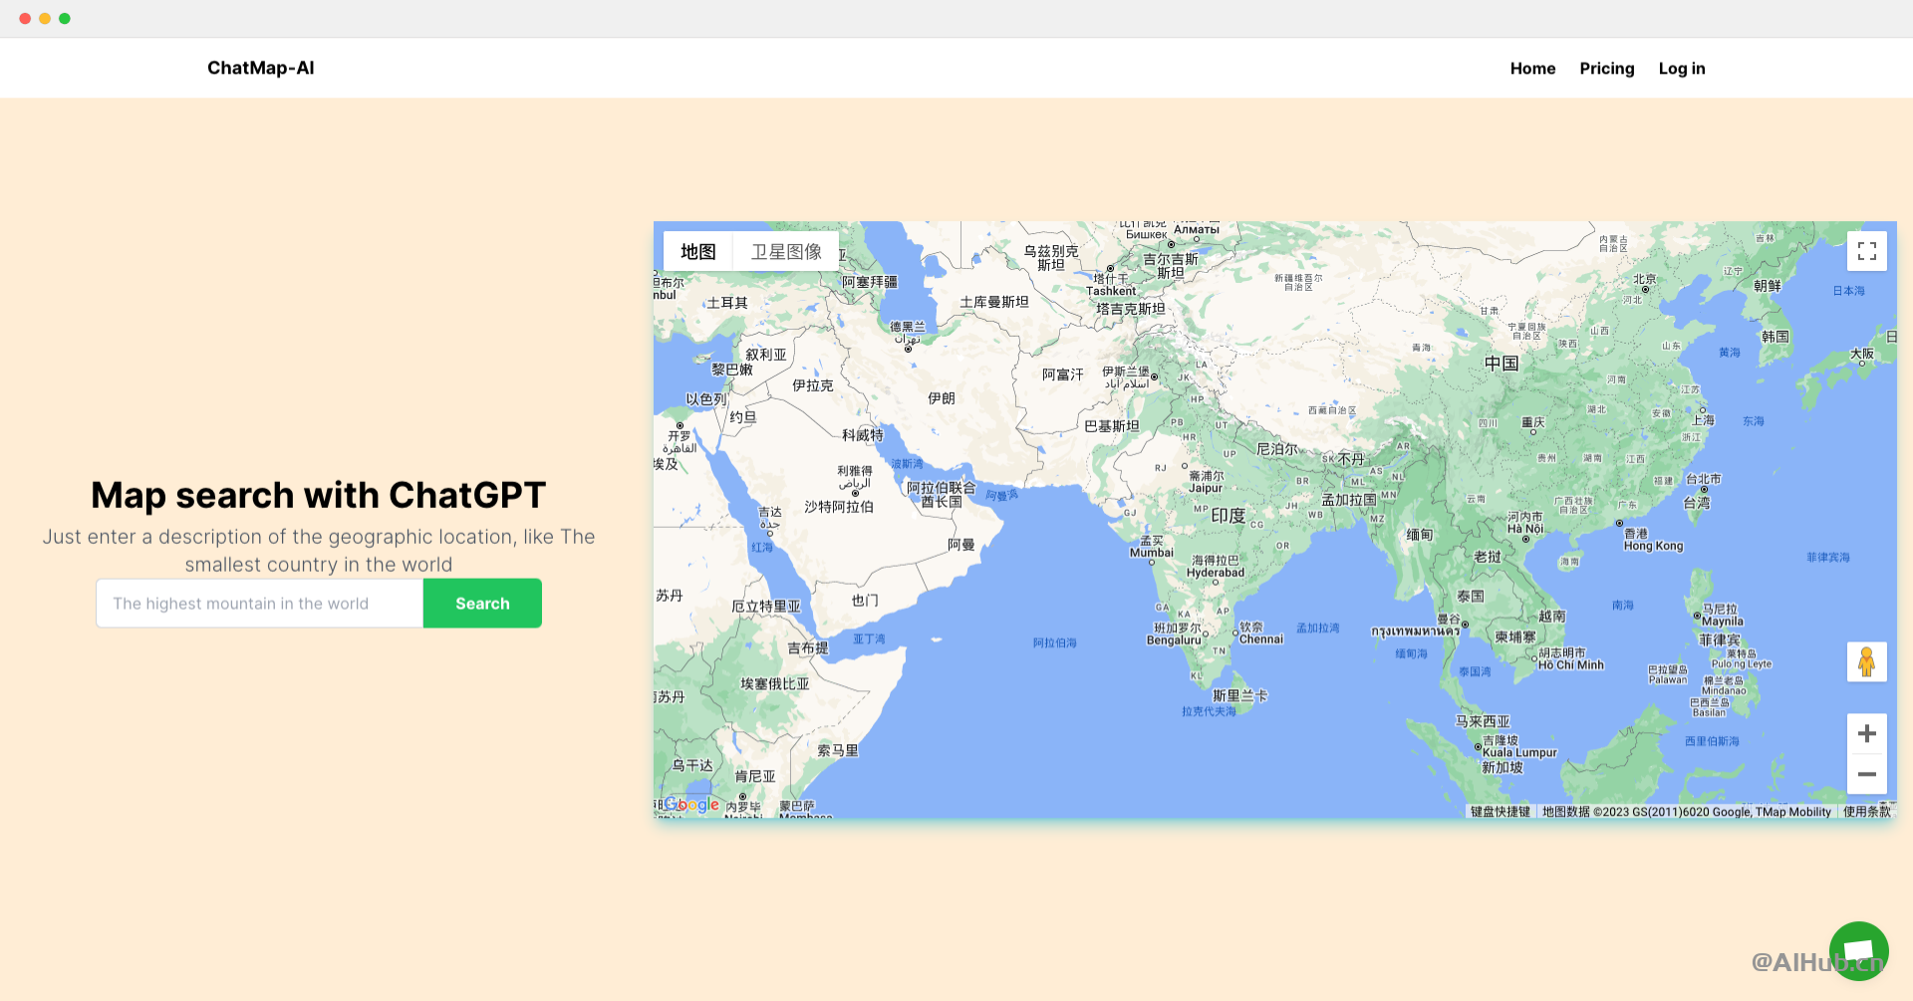Open the green chat widget bubble
Viewport: 1913px width, 1001px height.
point(1858,951)
